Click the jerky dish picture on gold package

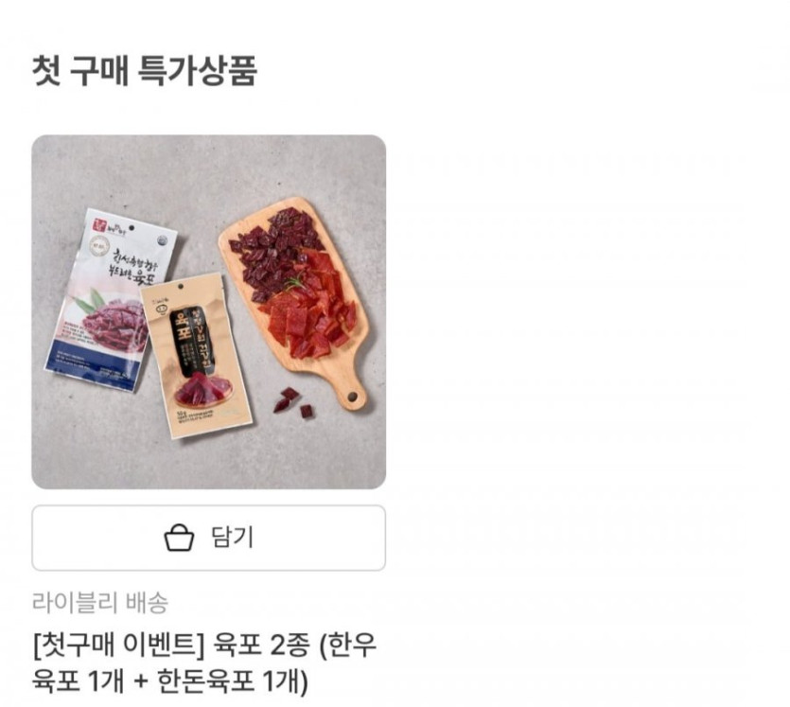pyautogui.click(x=203, y=390)
